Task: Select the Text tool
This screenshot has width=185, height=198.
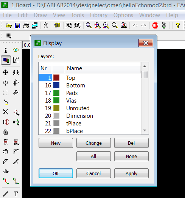Action: [16, 194]
